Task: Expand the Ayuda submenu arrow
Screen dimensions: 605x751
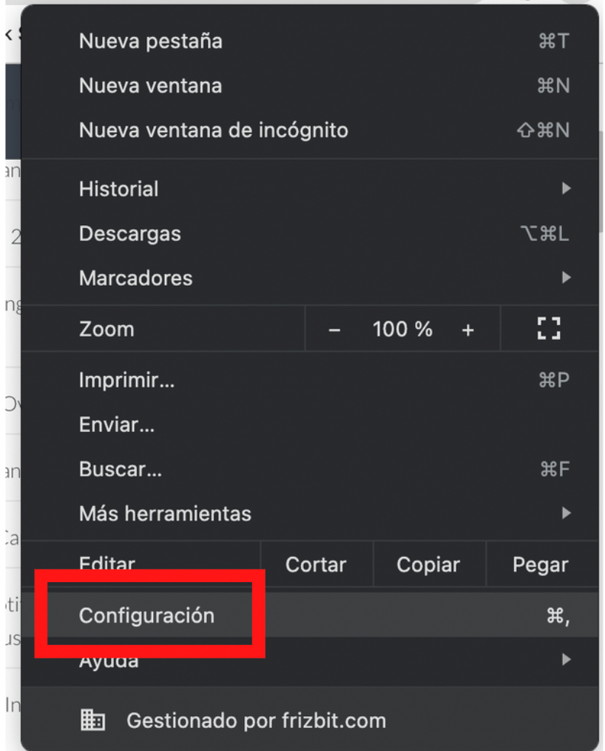Action: (x=567, y=659)
